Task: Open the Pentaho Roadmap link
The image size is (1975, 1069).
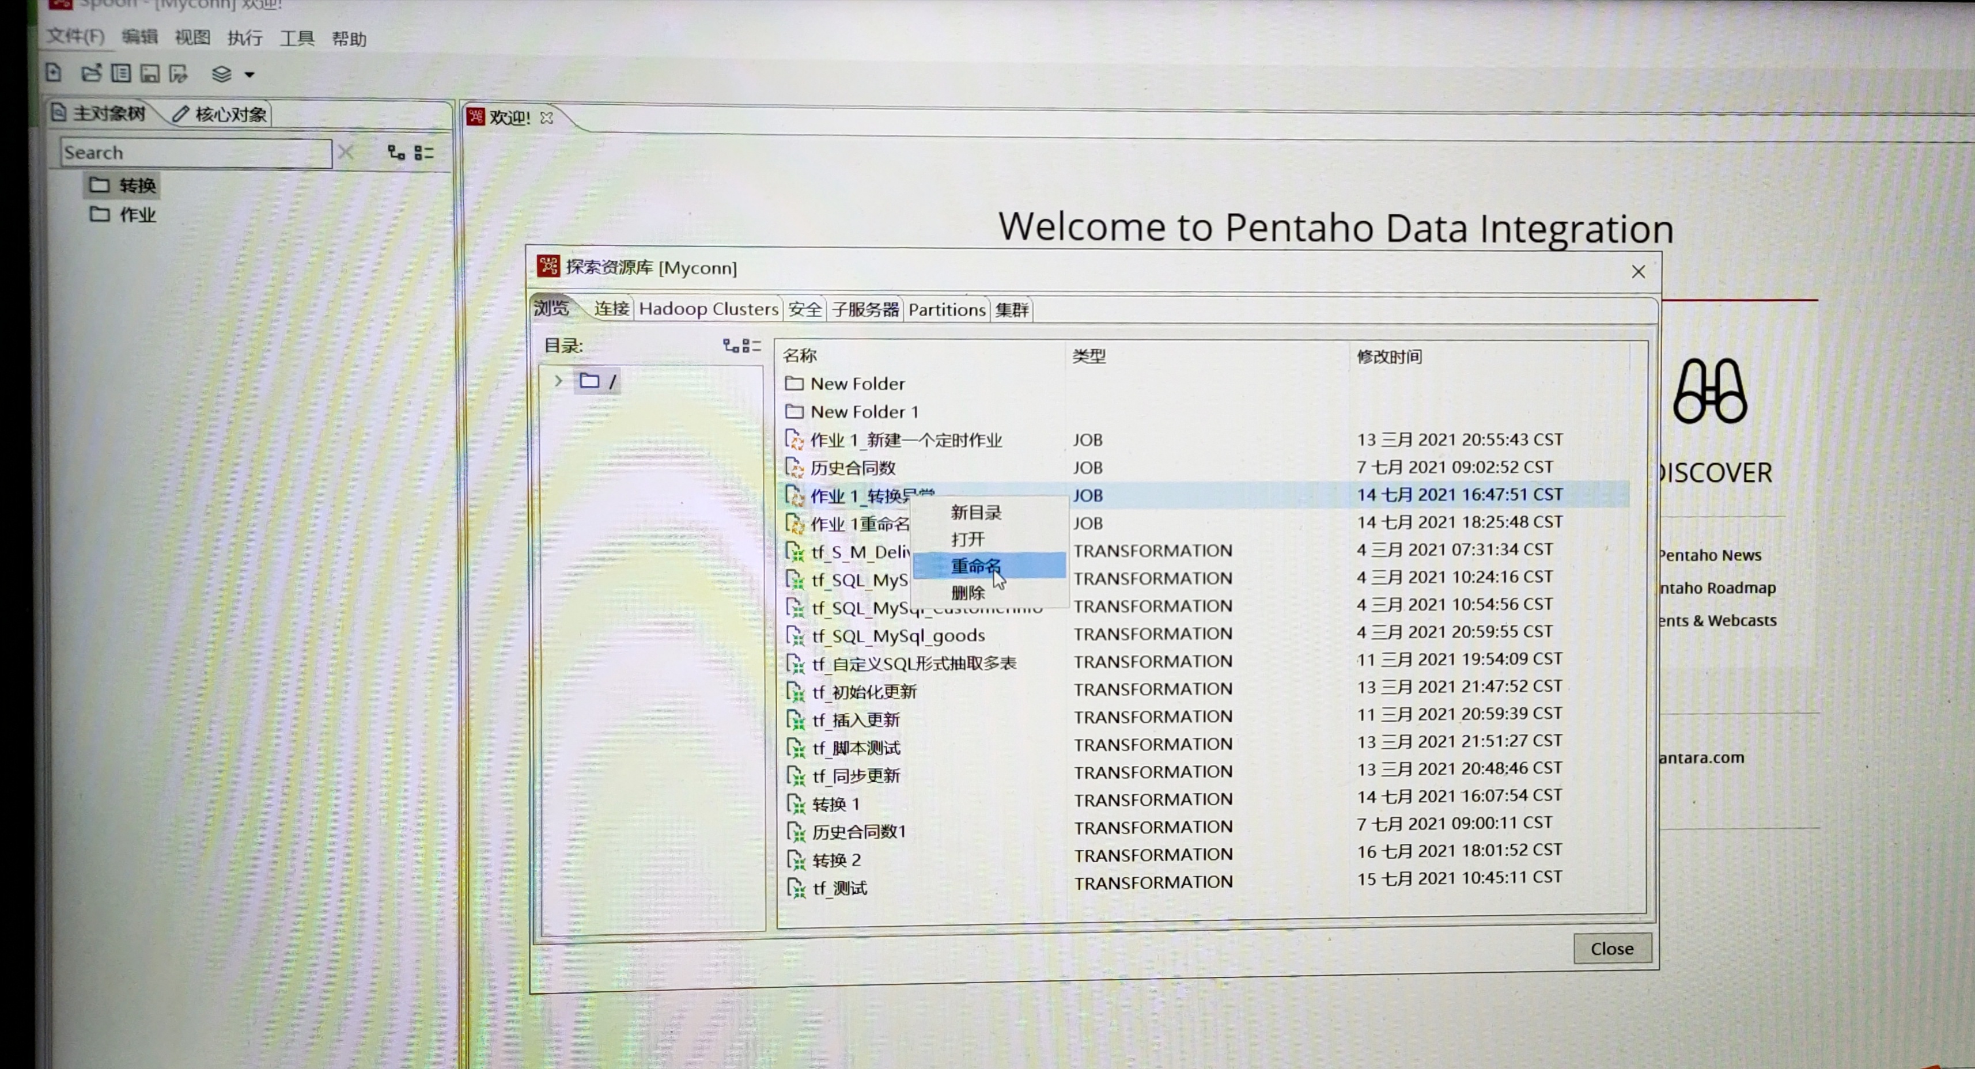Action: (1718, 587)
